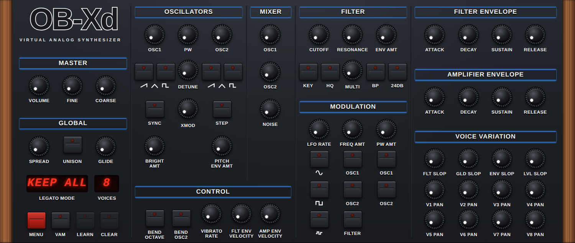Click the PITCH ENV AMT knob
Viewport: 575px width, 243px height.
[222, 146]
